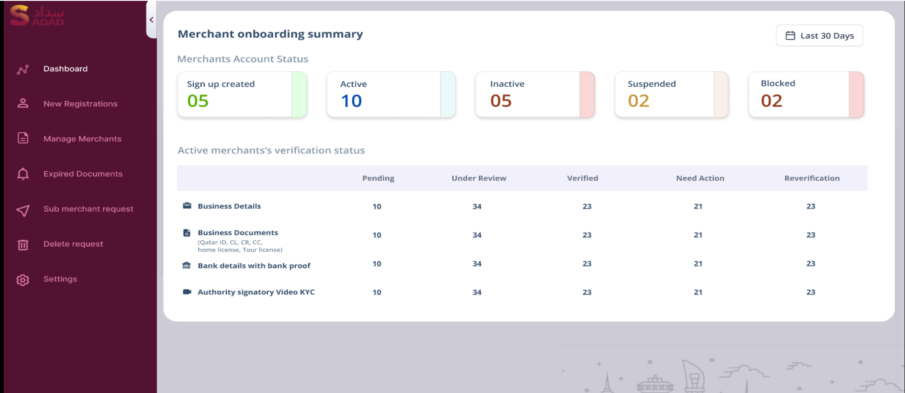This screenshot has width=905, height=393.
Task: Open the Active merchants status card
Action: pyautogui.click(x=391, y=94)
